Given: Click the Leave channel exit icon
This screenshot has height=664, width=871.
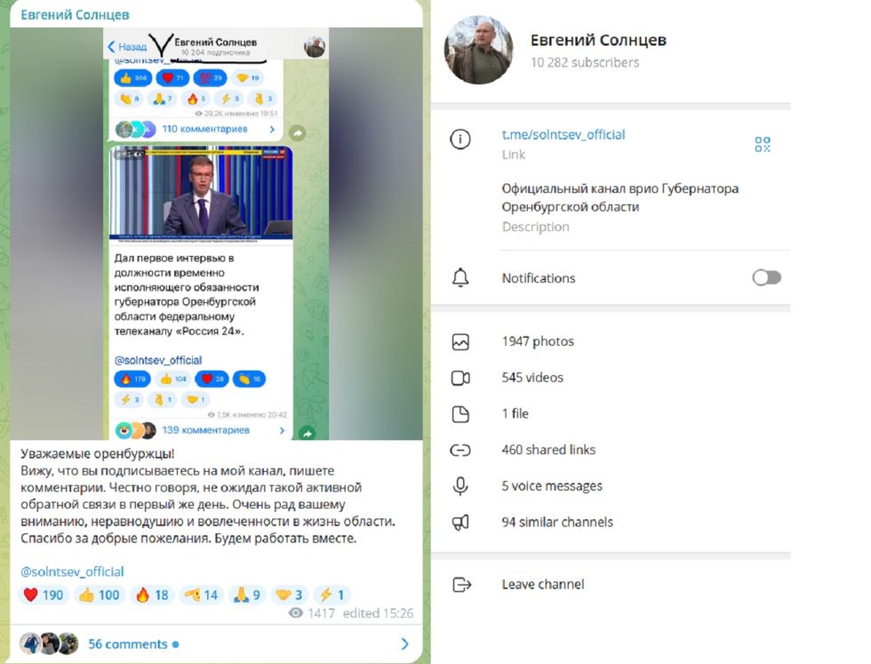Looking at the screenshot, I should (461, 585).
